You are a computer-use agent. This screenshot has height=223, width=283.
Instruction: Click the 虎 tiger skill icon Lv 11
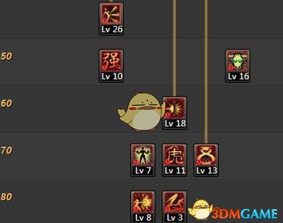pyautogui.click(x=175, y=160)
